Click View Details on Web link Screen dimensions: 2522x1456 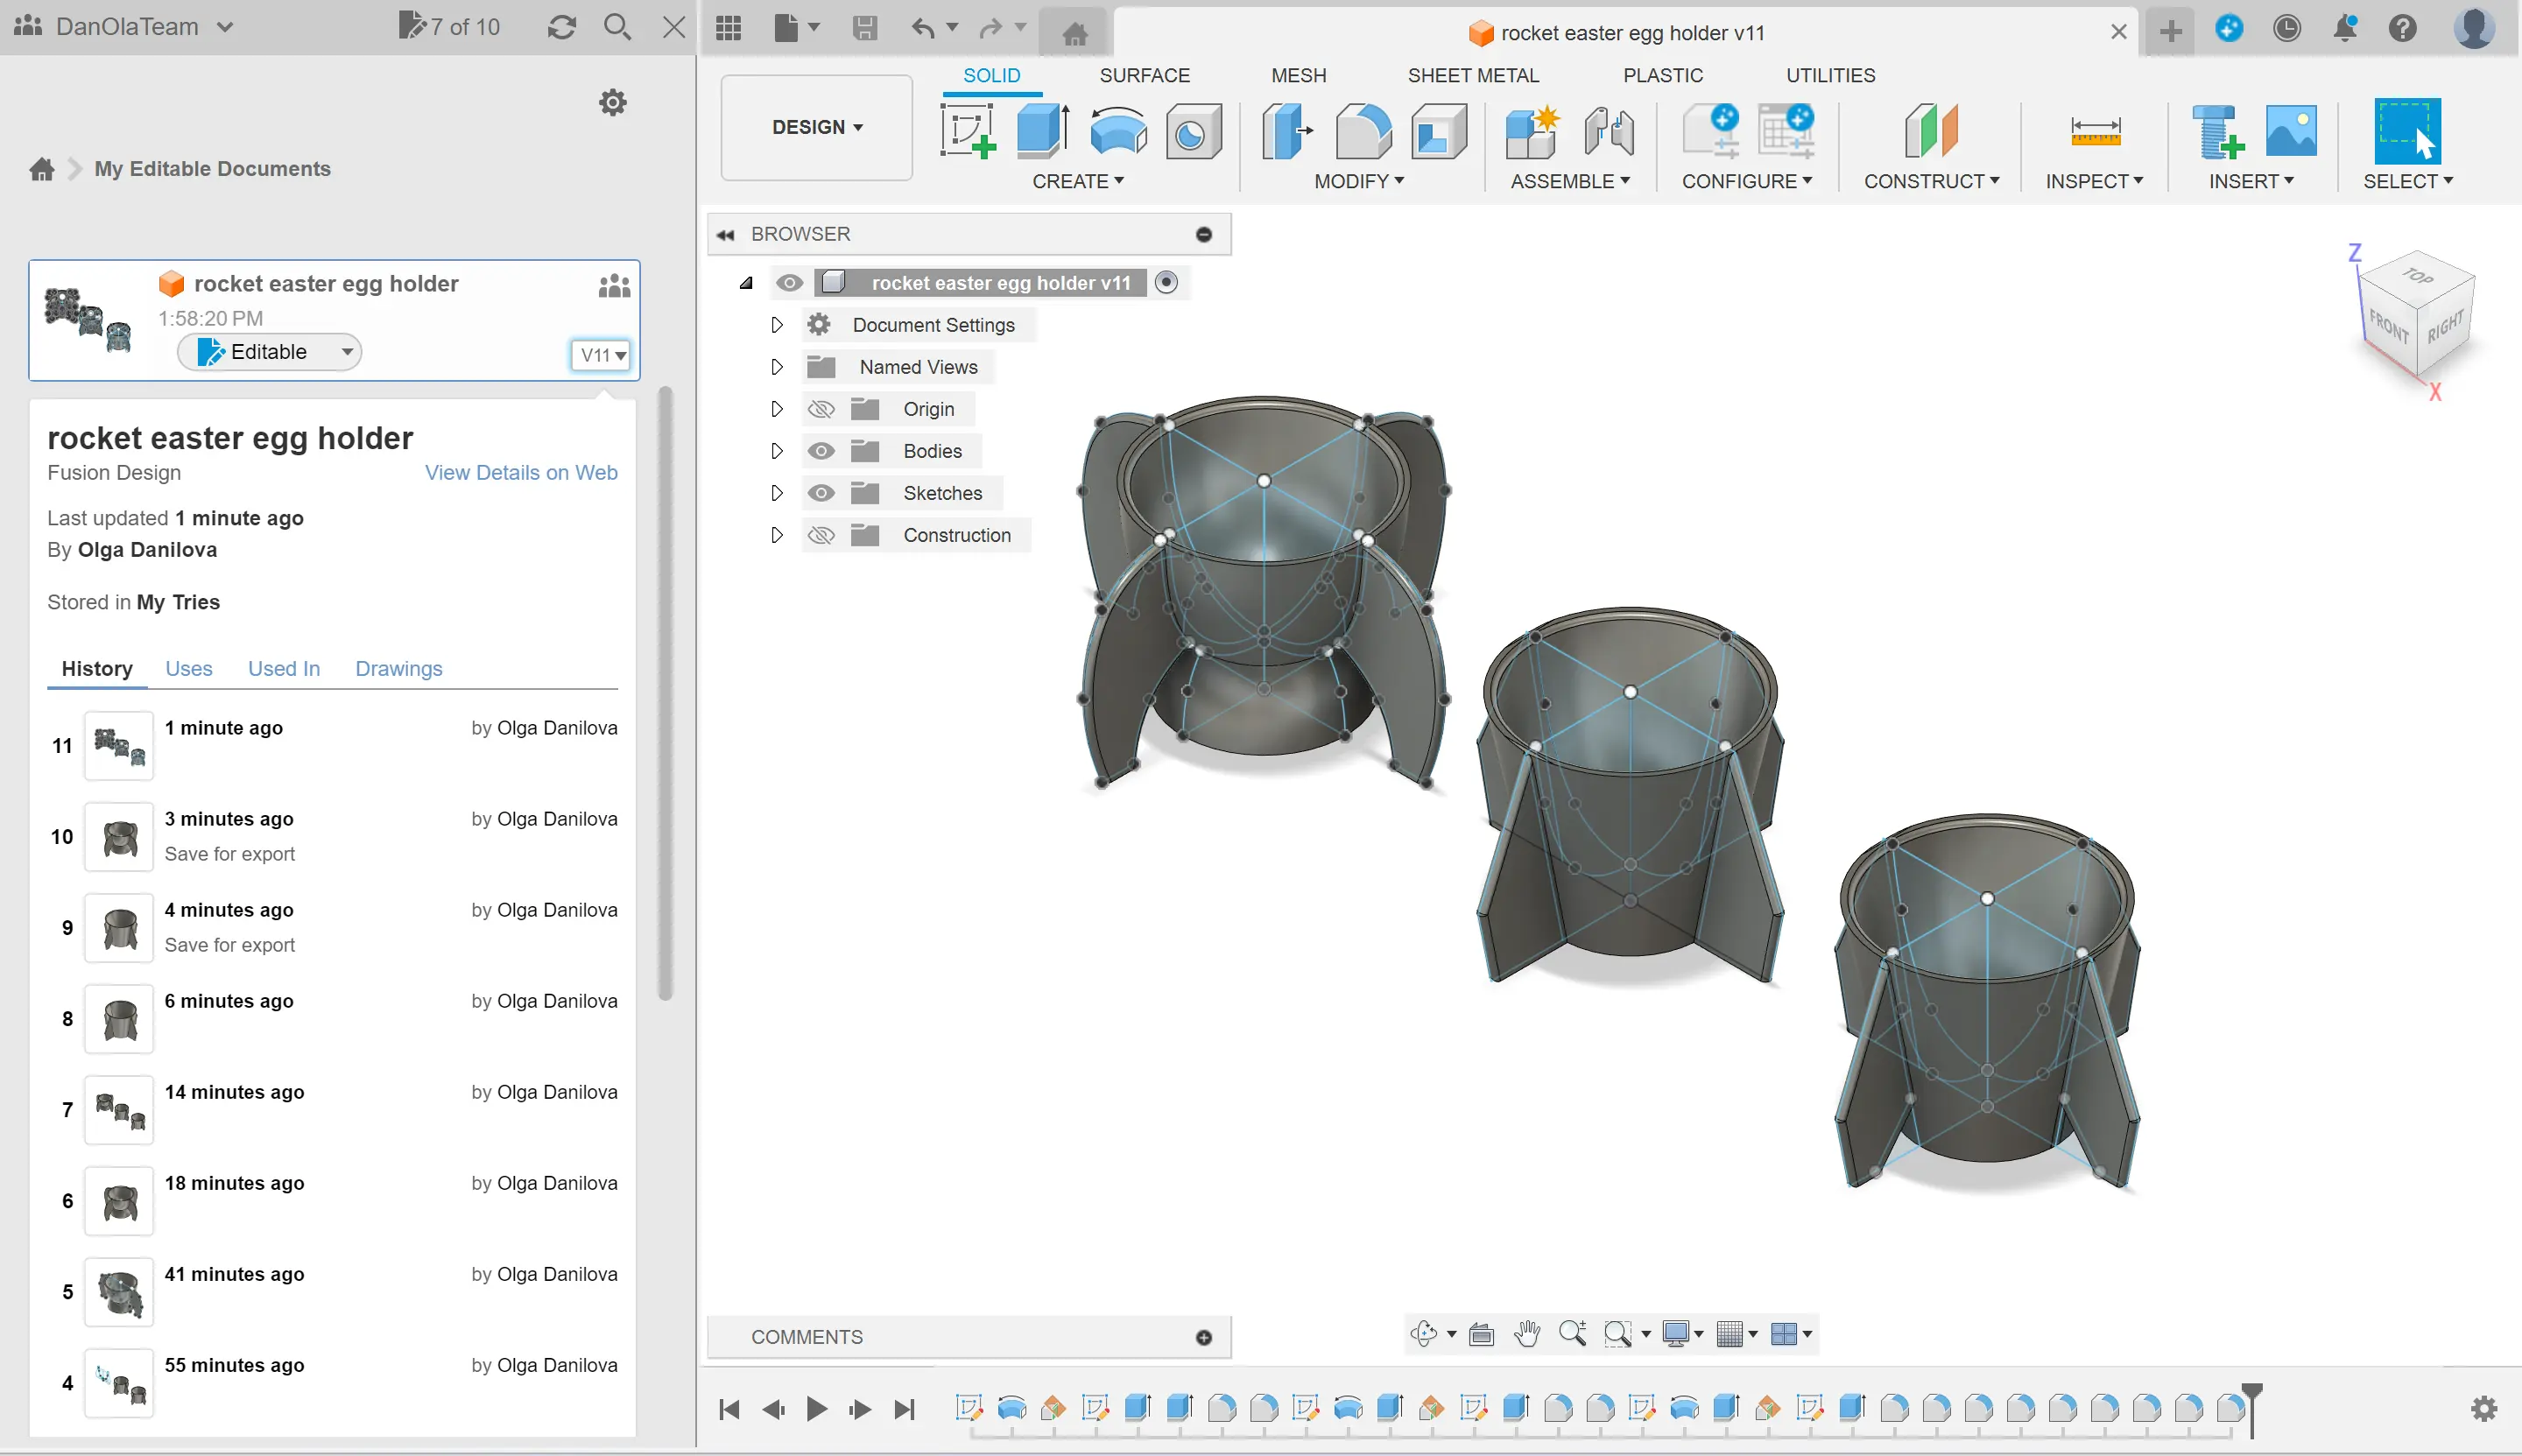point(521,472)
